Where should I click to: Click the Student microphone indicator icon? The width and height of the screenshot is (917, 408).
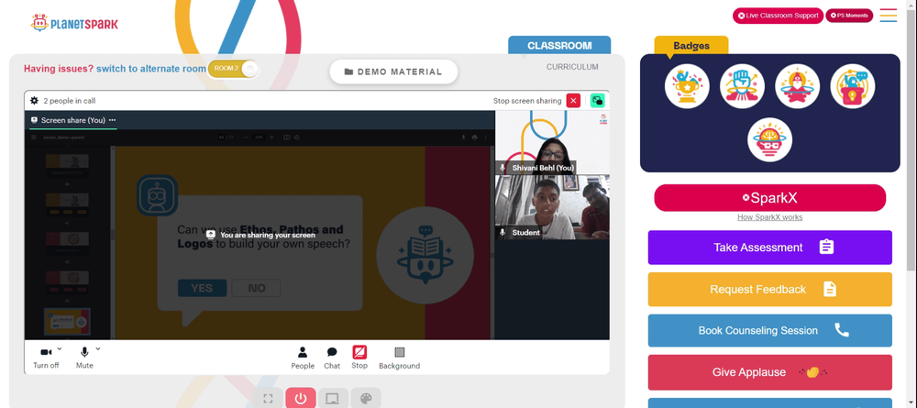[503, 233]
